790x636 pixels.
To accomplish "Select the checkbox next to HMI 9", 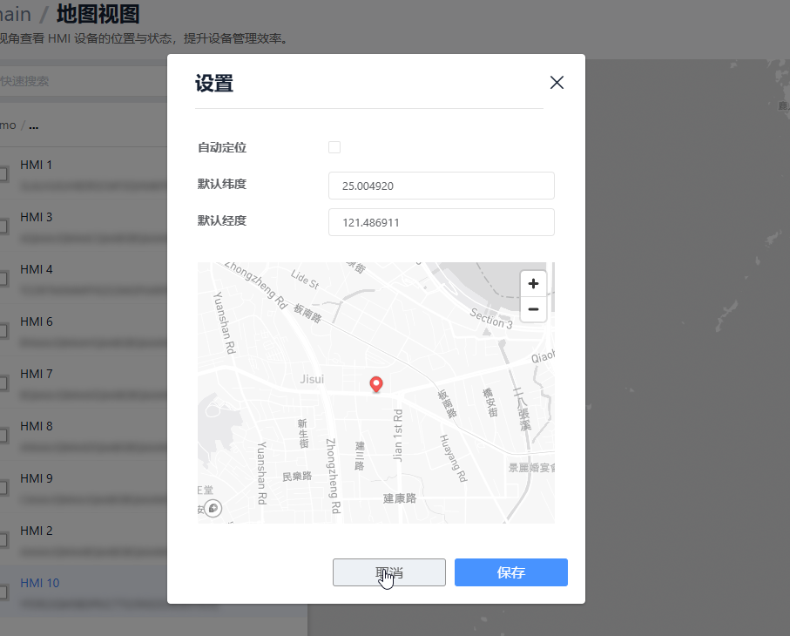I will point(3,488).
